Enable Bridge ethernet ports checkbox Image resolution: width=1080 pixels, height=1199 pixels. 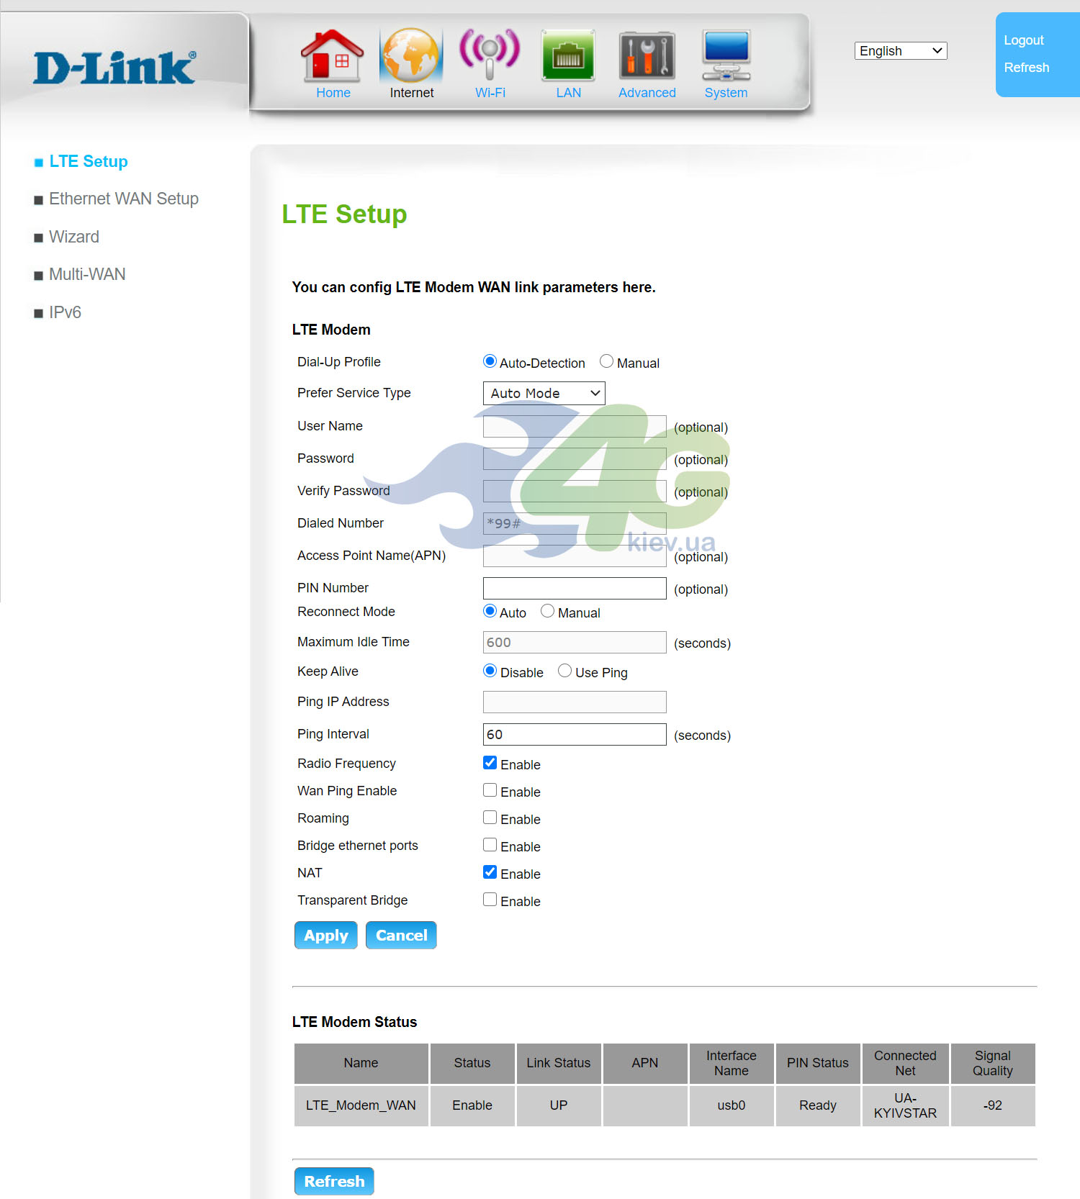(490, 845)
